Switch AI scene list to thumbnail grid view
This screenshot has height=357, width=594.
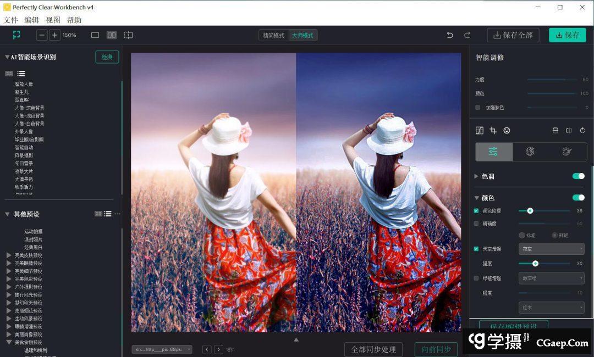point(9,74)
